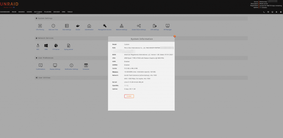Go to the Dashboard tab
The width and height of the screenshot is (283, 138).
tap(5, 12)
